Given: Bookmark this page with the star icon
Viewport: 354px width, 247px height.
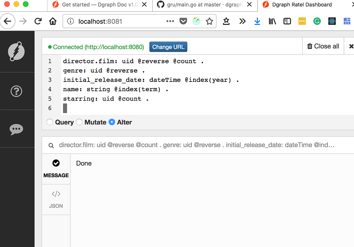Looking at the screenshot, I should pos(209,21).
